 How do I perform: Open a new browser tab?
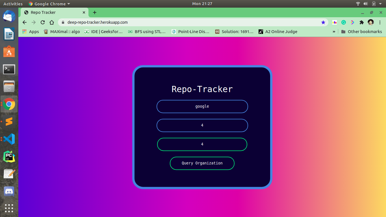click(x=95, y=12)
